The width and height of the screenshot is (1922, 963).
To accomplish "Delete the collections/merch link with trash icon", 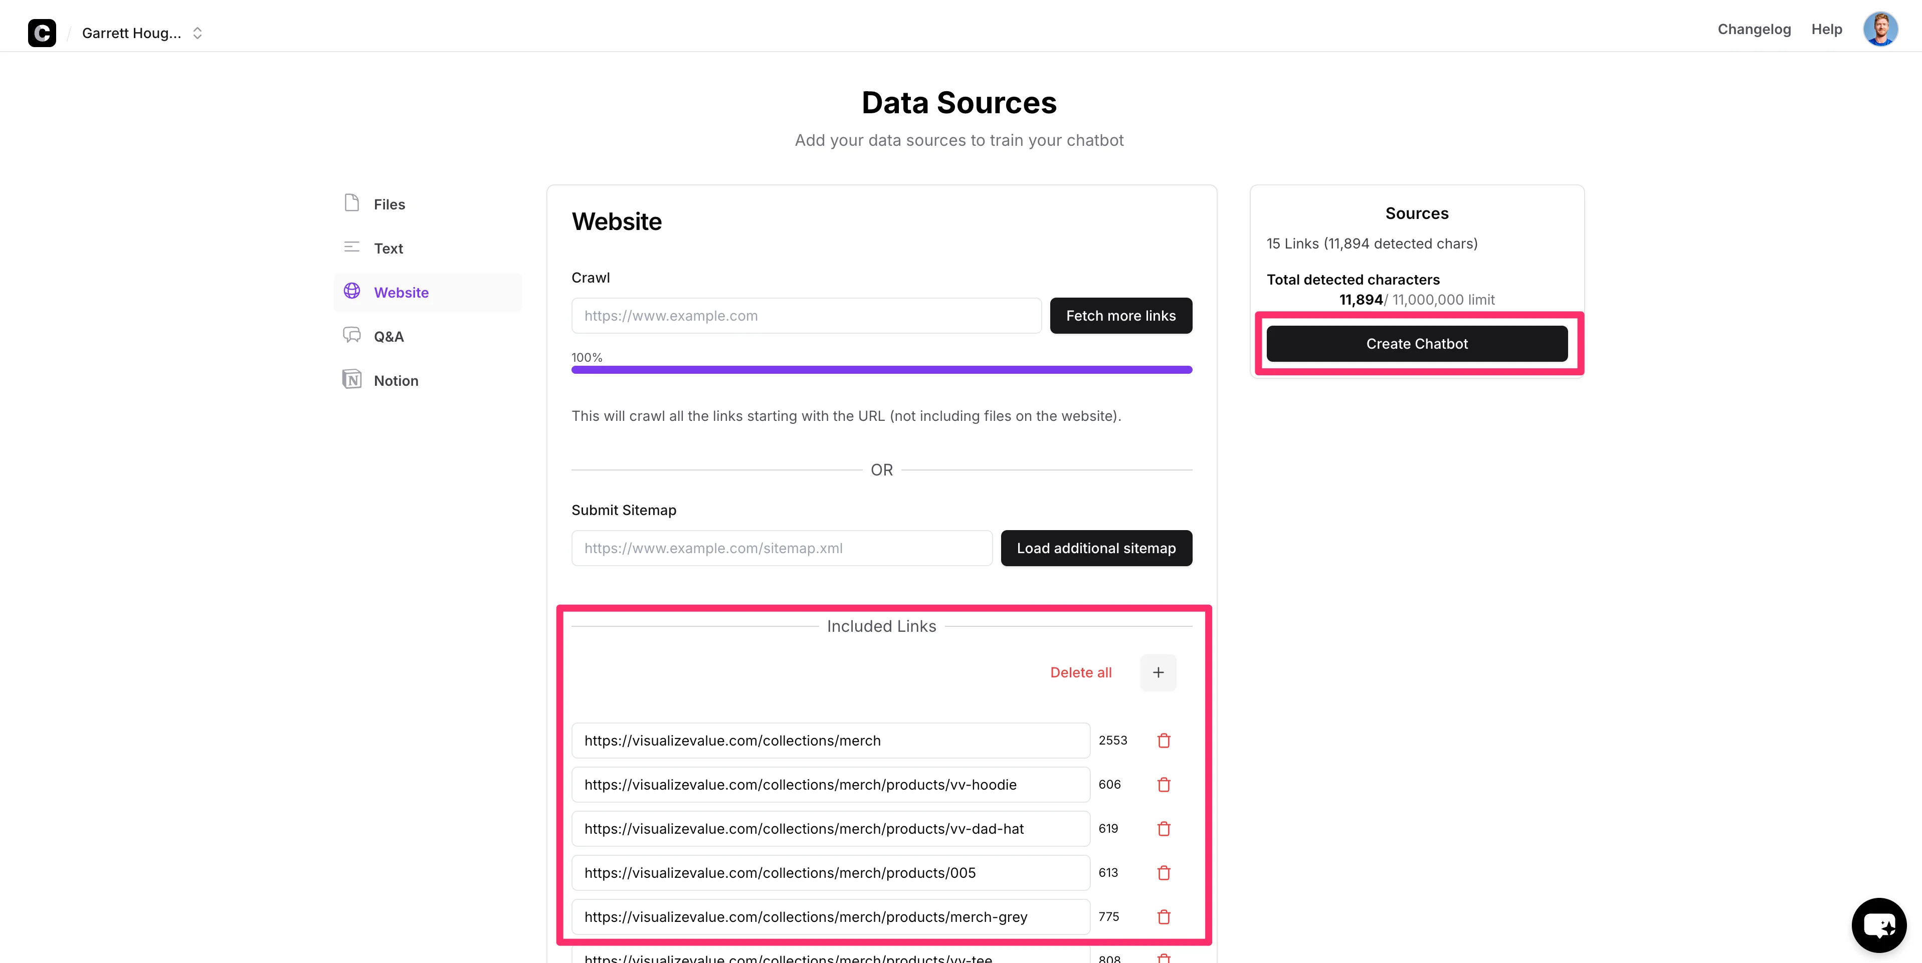I will 1163,741.
